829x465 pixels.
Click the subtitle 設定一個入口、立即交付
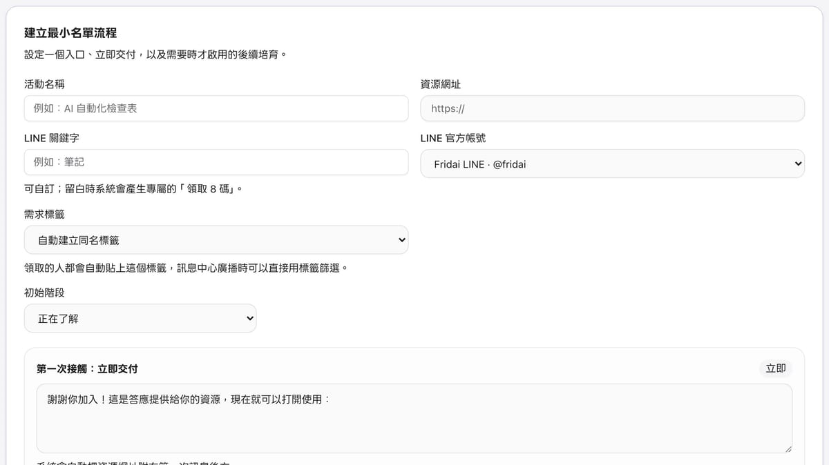pyautogui.click(x=155, y=54)
